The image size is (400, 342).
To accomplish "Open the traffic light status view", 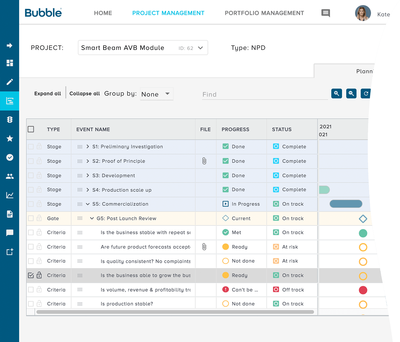I will [x=9, y=120].
